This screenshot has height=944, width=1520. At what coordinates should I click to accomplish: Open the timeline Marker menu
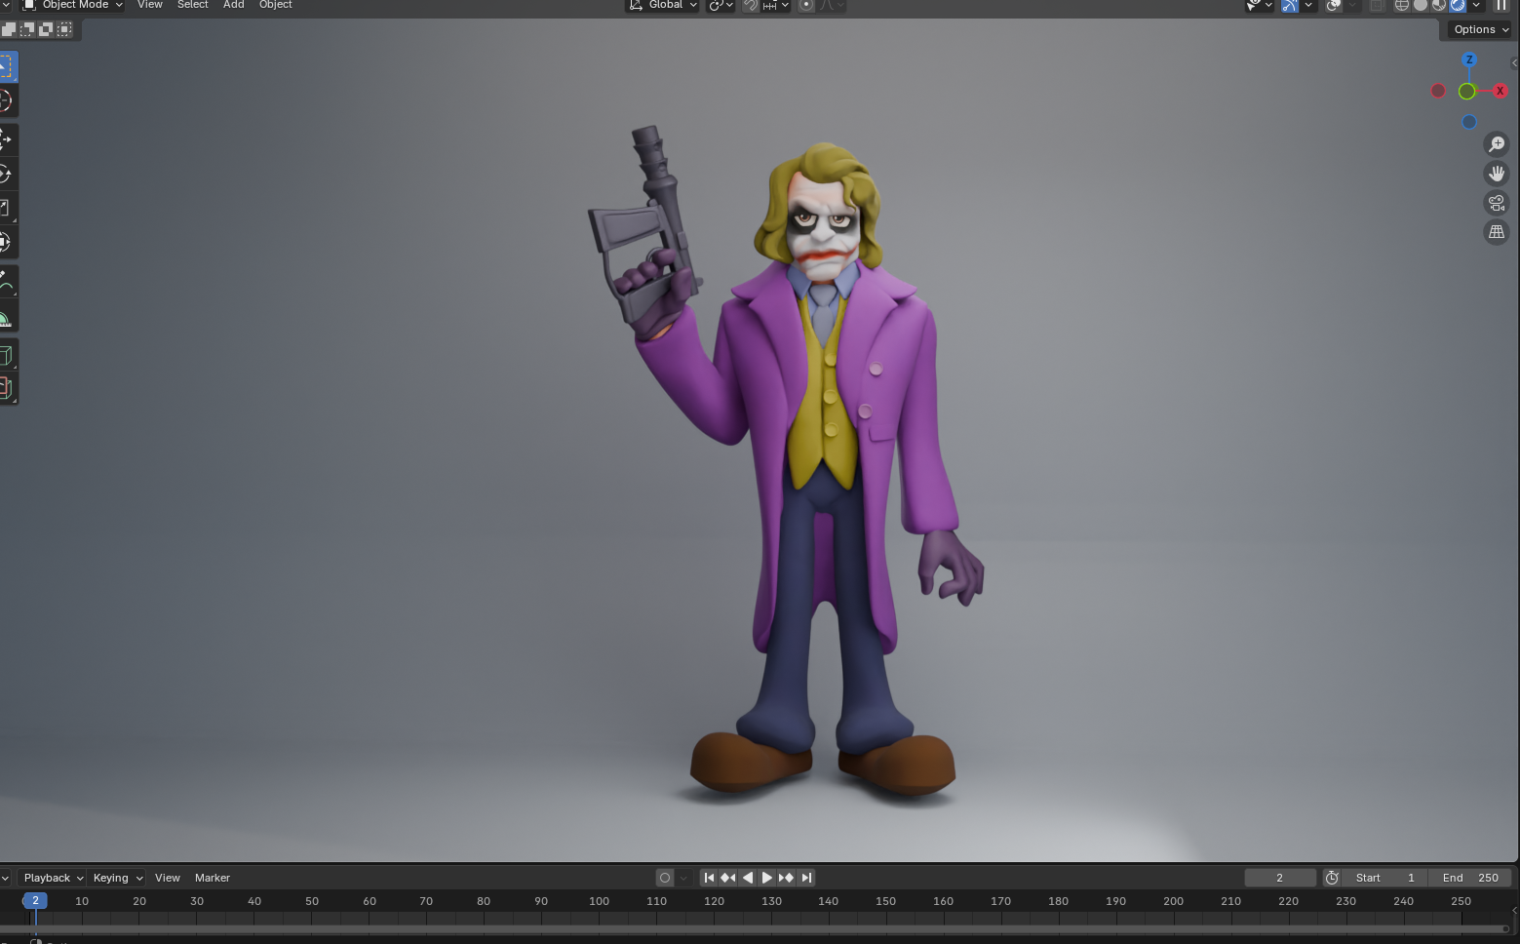point(212,878)
